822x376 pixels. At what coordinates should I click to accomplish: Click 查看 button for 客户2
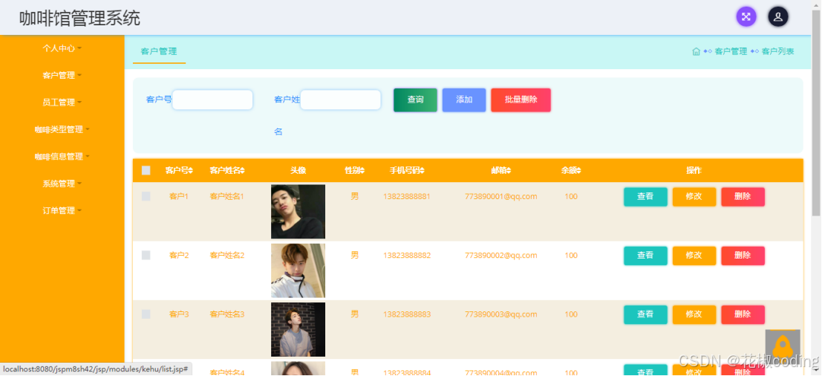[645, 256]
